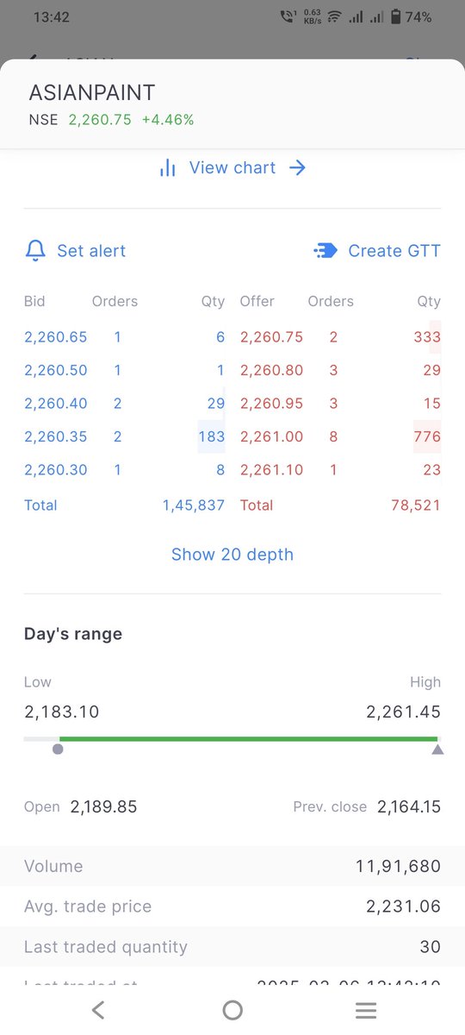Tap the grey circle low marker
The height and width of the screenshot is (1035, 465).
58,750
